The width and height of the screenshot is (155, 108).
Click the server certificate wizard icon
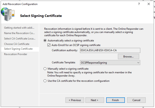tap(8, 14)
